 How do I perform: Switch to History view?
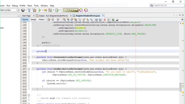pos(42,20)
